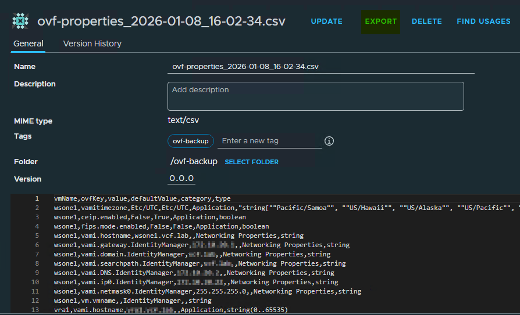Open FIND USAGES
Screen dimensions: 520x315
483,21
